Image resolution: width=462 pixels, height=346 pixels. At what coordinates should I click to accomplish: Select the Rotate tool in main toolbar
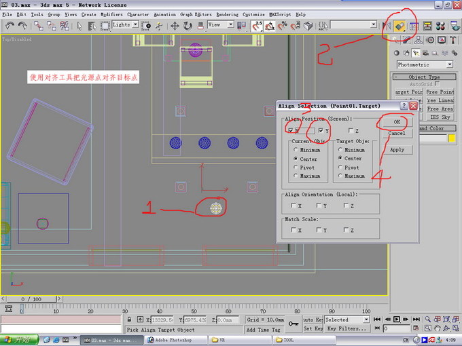pos(188,25)
